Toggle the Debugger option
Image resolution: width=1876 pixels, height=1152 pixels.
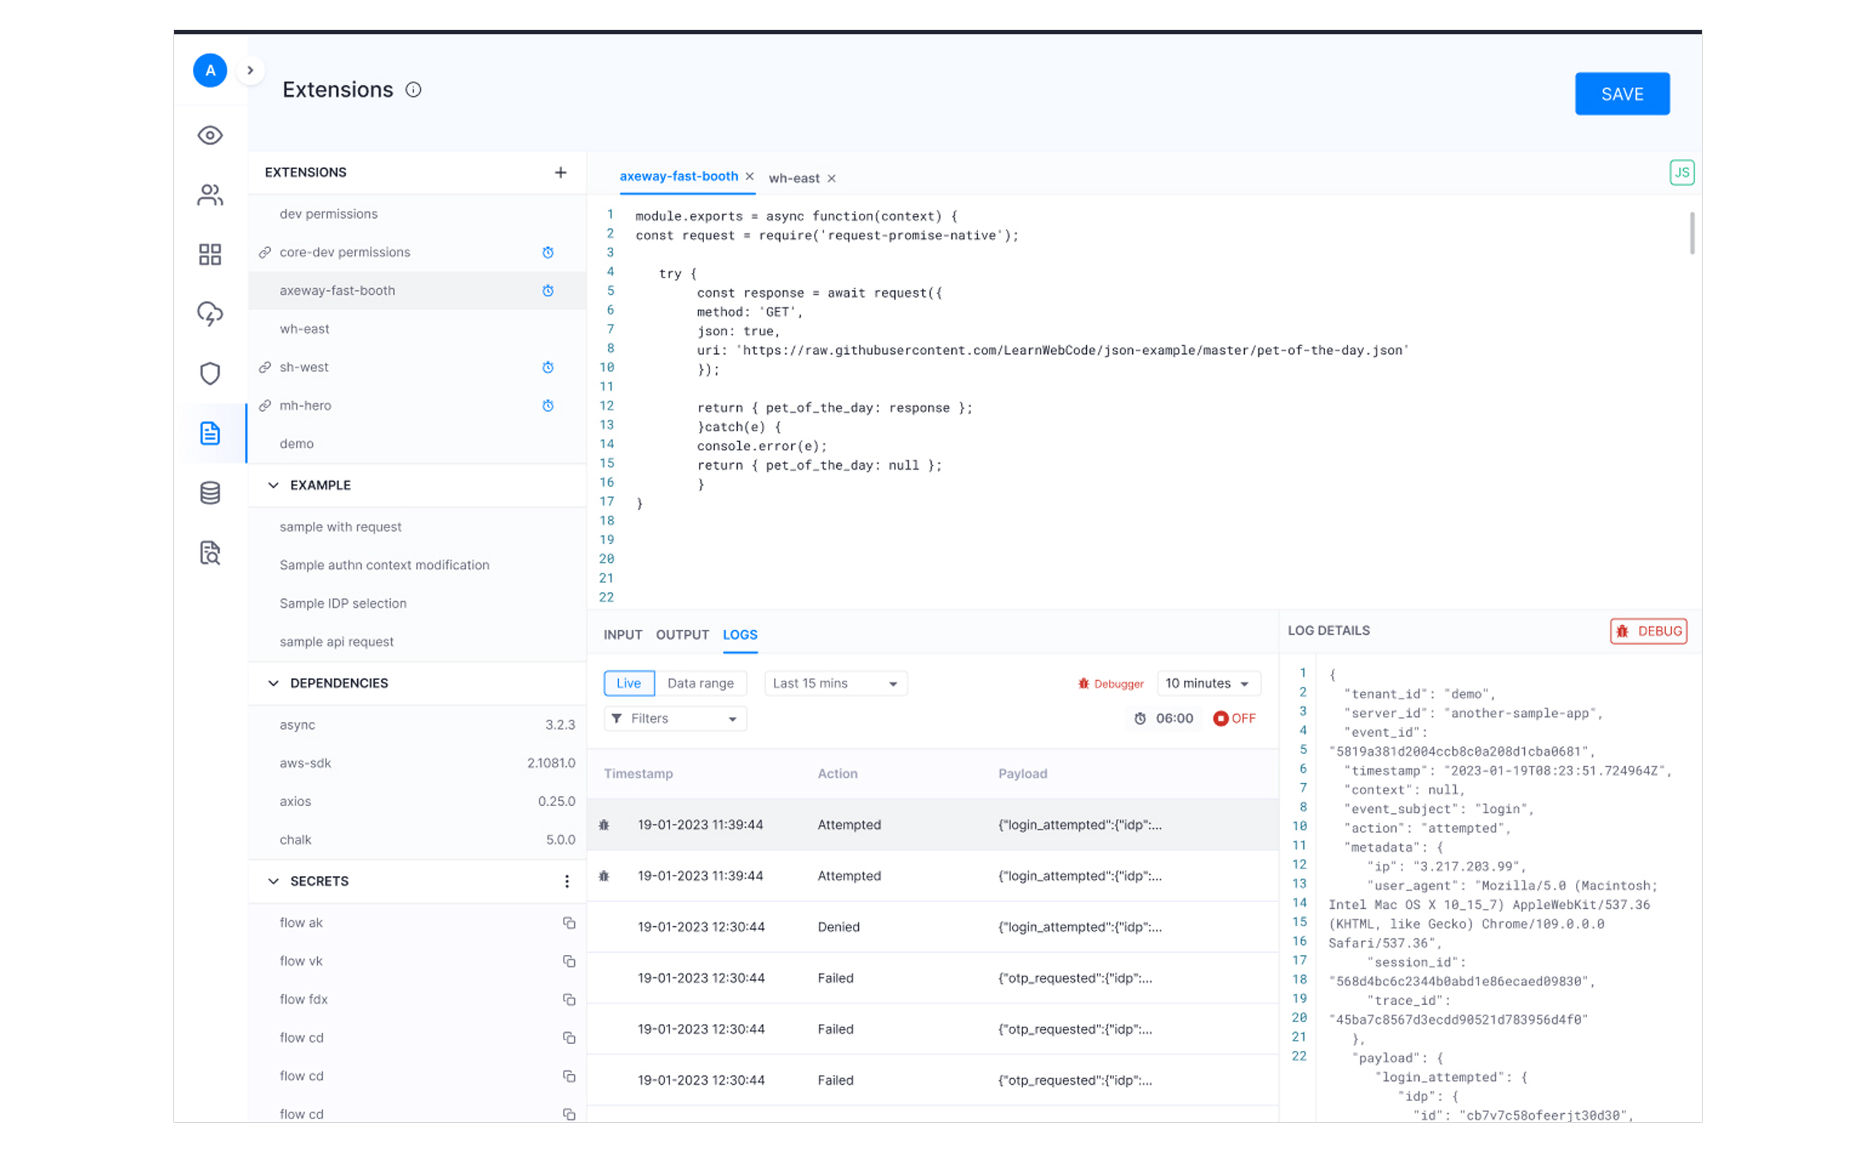[x=1112, y=684]
